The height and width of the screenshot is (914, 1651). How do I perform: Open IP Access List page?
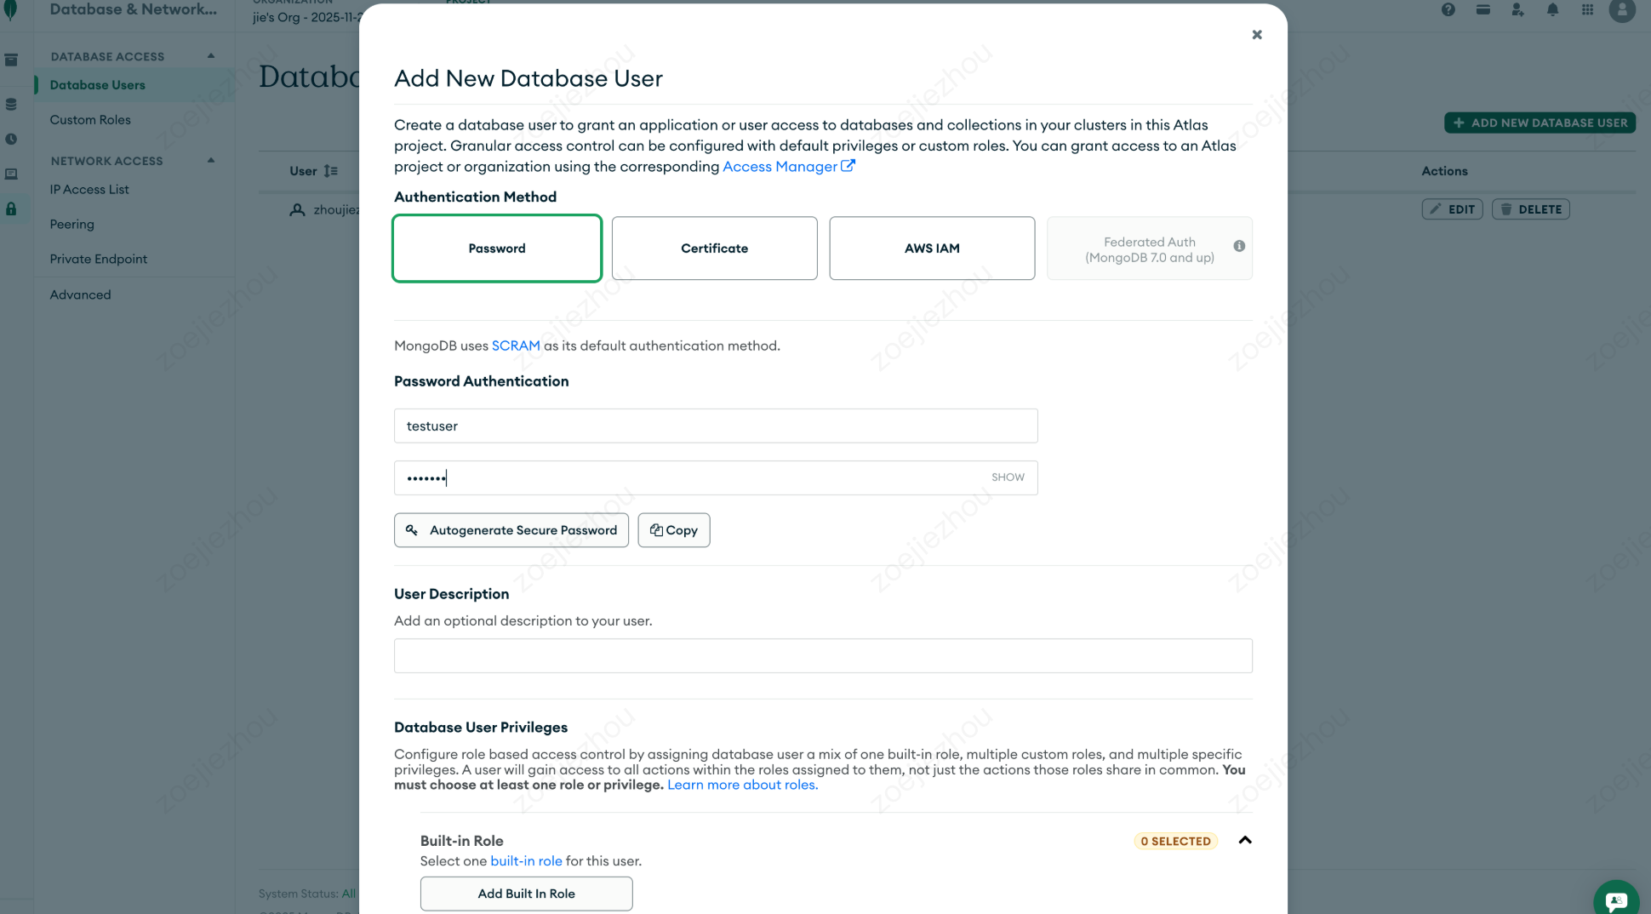pos(89,190)
